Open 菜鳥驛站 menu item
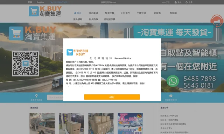Viewport: 224px width, 134px height. pos(78,19)
